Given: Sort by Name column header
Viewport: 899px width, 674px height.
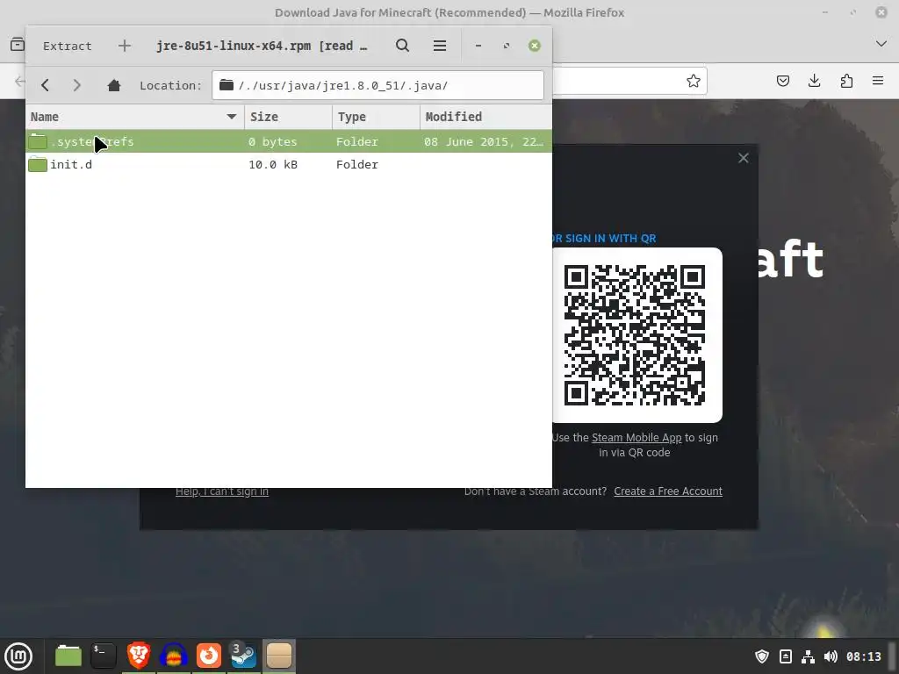Looking at the screenshot, I should [x=134, y=117].
